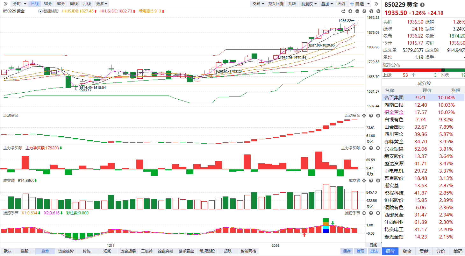Open settings gear for 流动资金 indicator
Screen dimensions: 465x256
pyautogui.click(x=364, y=116)
